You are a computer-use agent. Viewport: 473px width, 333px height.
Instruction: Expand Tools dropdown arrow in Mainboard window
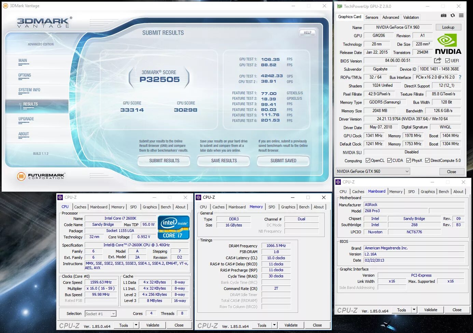(414, 310)
